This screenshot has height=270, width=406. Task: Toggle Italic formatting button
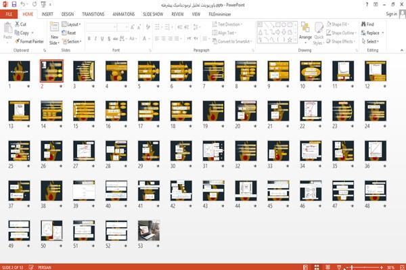[95, 39]
